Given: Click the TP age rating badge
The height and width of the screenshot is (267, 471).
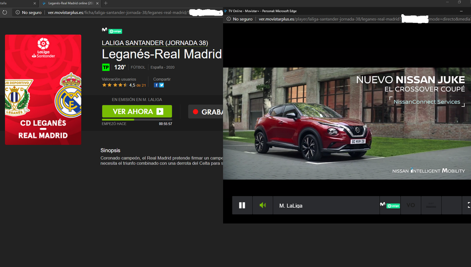Looking at the screenshot, I should [106, 67].
